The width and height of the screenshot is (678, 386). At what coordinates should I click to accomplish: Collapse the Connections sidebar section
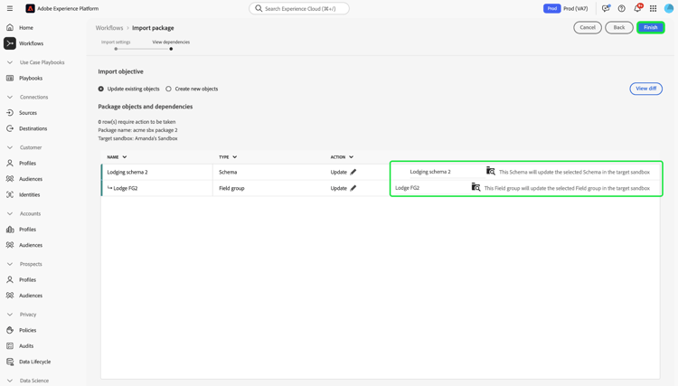[x=10, y=98]
